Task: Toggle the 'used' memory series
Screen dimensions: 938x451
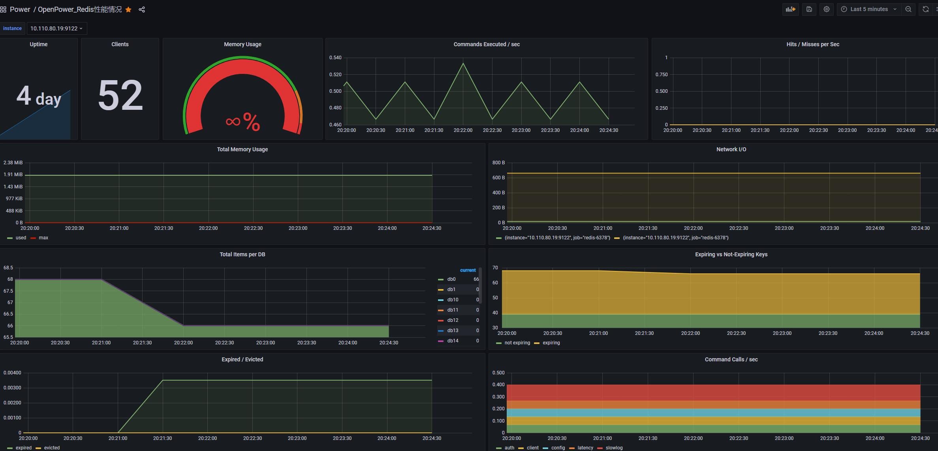Action: pos(21,238)
